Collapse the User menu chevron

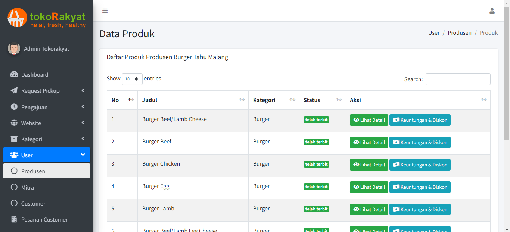(x=83, y=155)
